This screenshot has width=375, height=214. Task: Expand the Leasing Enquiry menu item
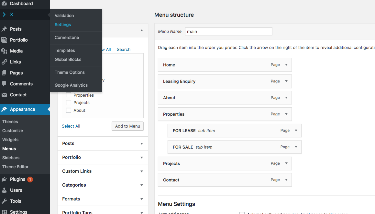(x=286, y=81)
